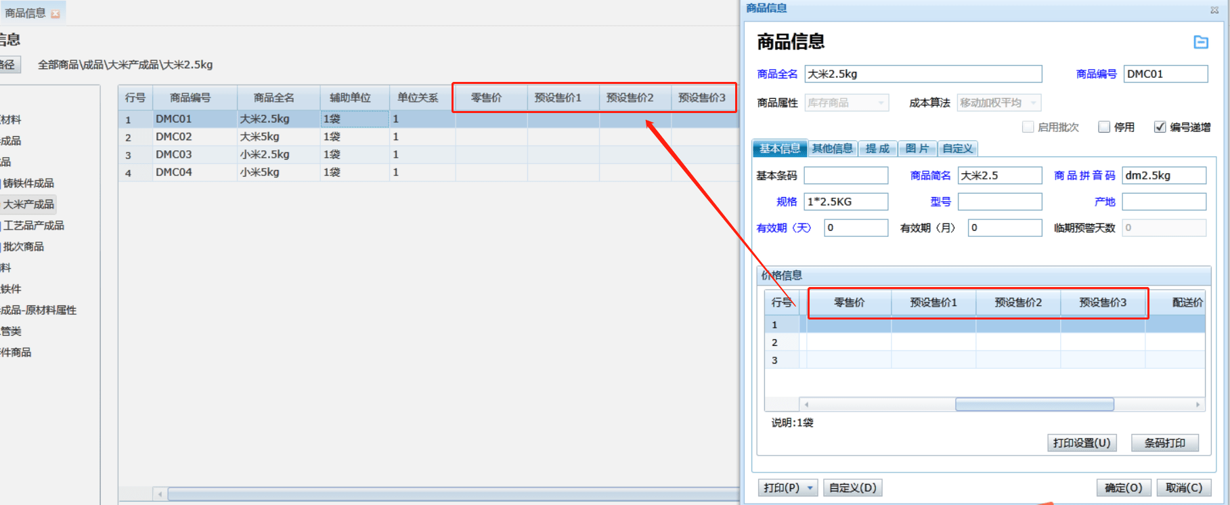Open the 商品属性 dropdown
This screenshot has height=505, width=1230.
point(846,103)
